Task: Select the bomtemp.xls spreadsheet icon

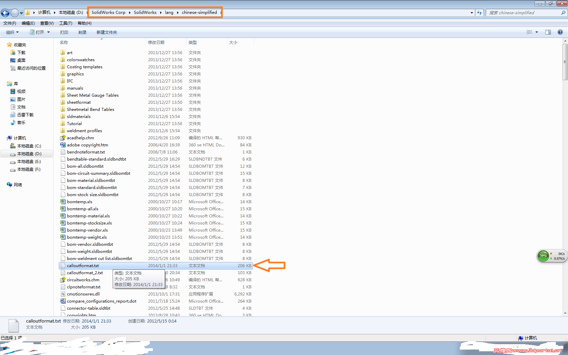Action: pos(63,202)
